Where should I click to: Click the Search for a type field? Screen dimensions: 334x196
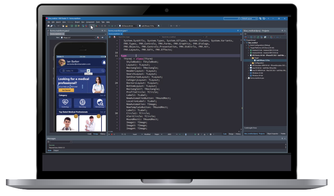[x=139, y=37]
